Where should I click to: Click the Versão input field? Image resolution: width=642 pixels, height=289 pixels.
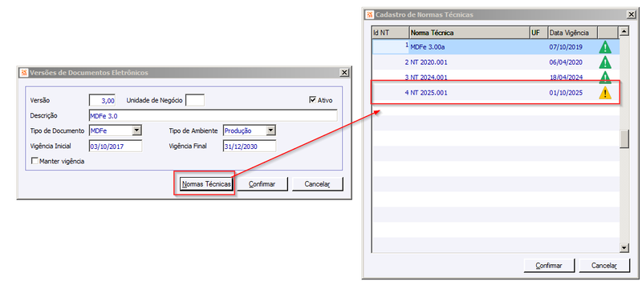click(102, 100)
